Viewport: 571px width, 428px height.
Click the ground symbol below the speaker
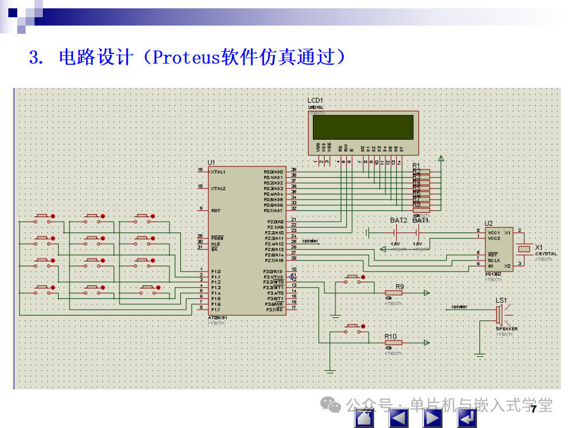pos(479,355)
